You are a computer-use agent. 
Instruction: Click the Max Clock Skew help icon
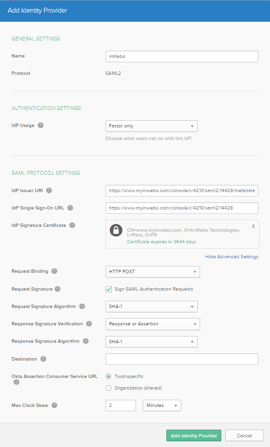(x=54, y=405)
